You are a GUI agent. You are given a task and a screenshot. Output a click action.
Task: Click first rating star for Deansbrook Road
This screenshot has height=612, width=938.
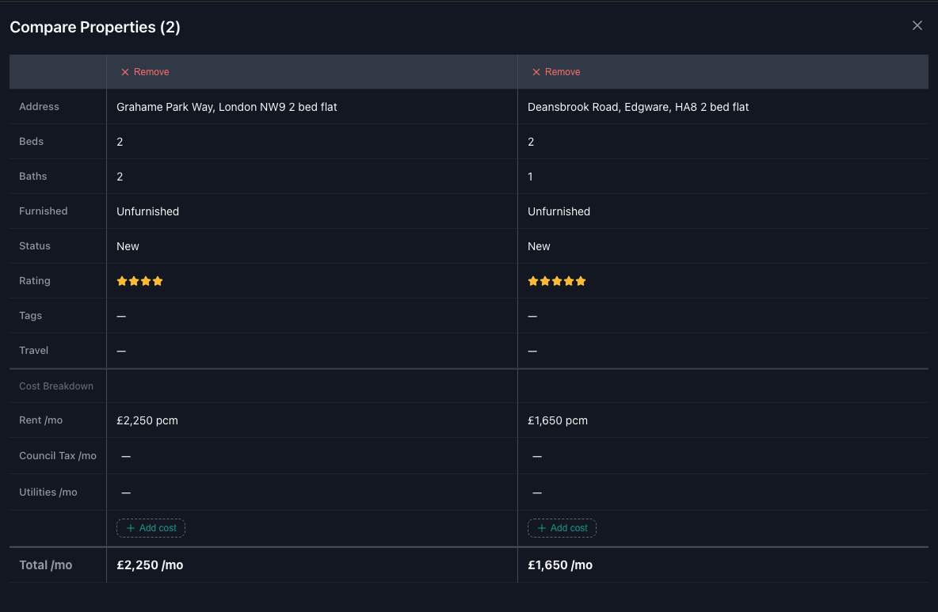coord(533,281)
